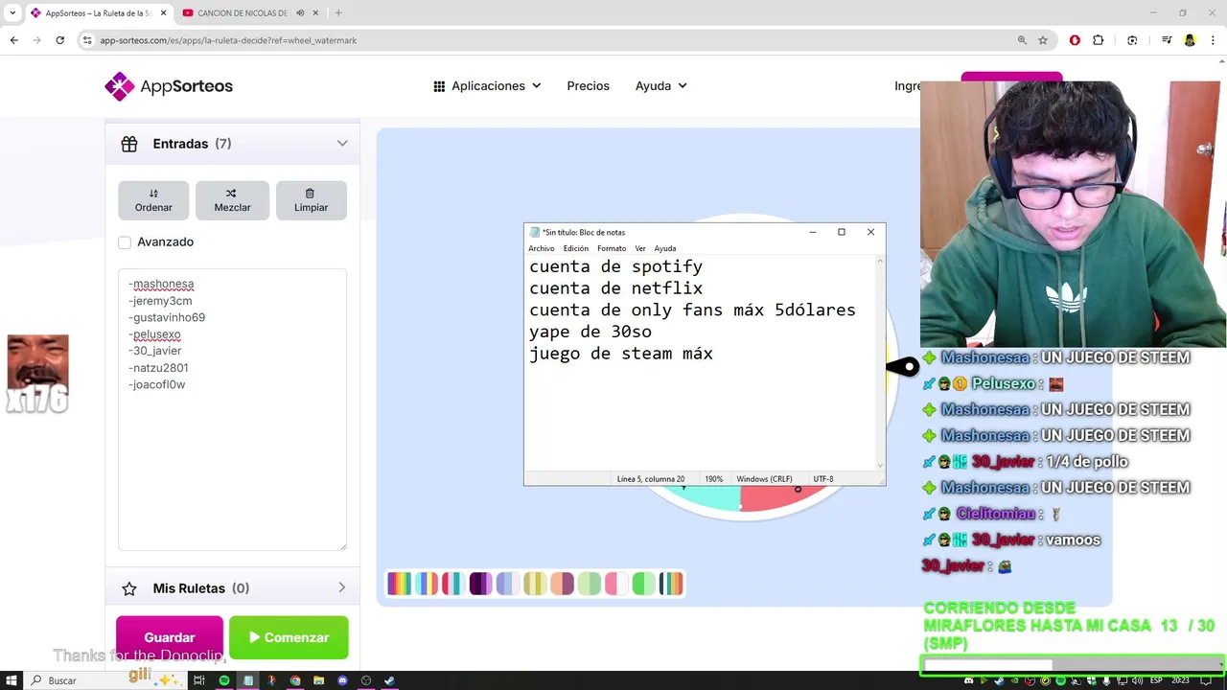
Task: Open Edición menu in Bloc de notas
Action: [x=576, y=248]
